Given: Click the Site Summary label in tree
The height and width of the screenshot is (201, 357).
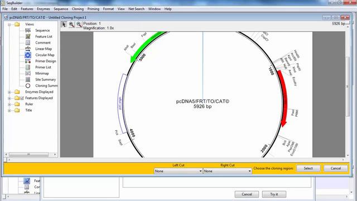Looking at the screenshot, I should 45,79.
